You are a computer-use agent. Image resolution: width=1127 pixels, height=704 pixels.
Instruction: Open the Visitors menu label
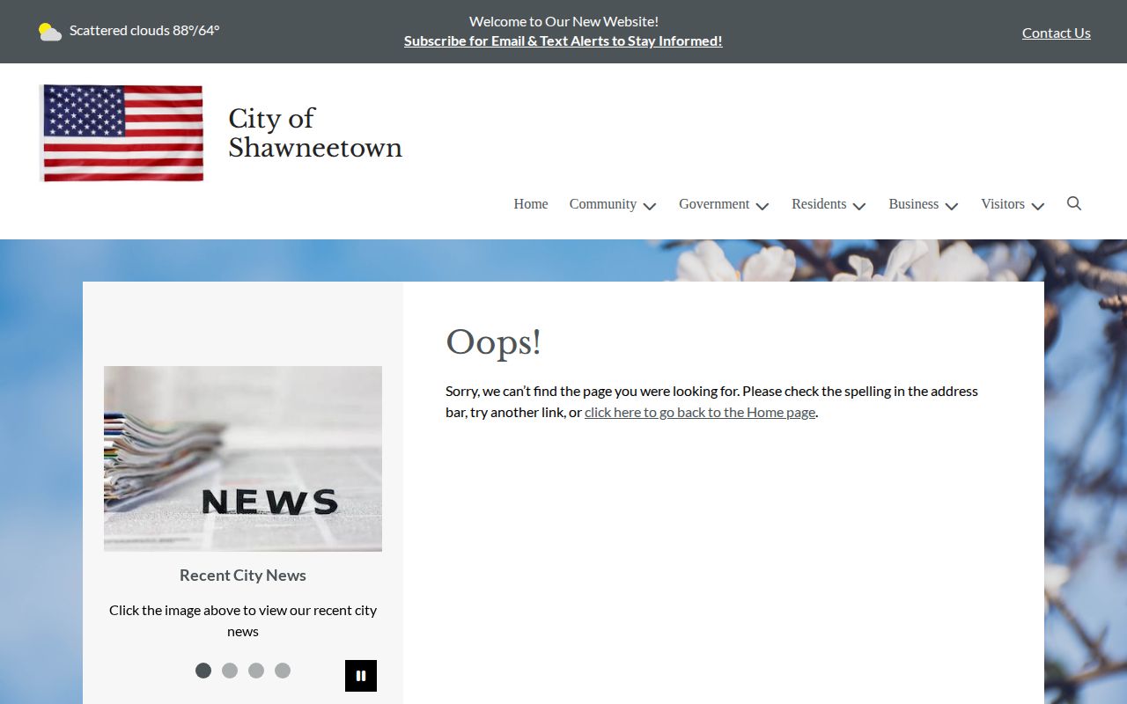click(x=1003, y=204)
